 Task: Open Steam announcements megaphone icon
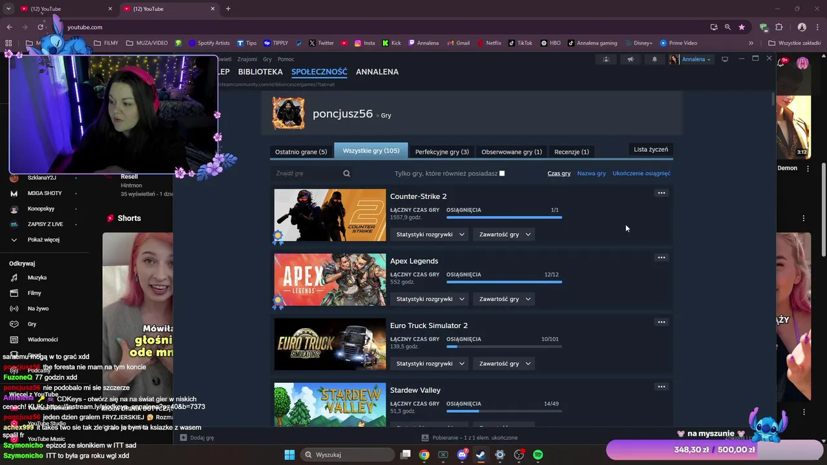pyautogui.click(x=630, y=59)
